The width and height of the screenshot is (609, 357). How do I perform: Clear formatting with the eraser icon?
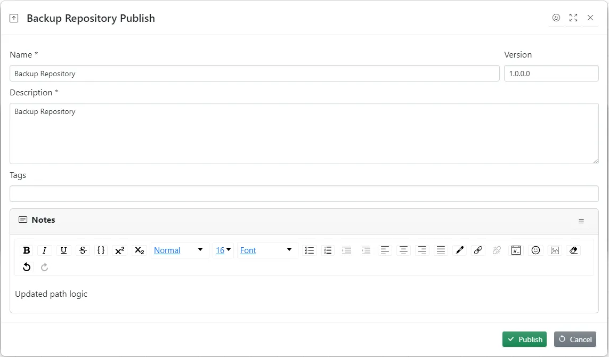point(574,250)
